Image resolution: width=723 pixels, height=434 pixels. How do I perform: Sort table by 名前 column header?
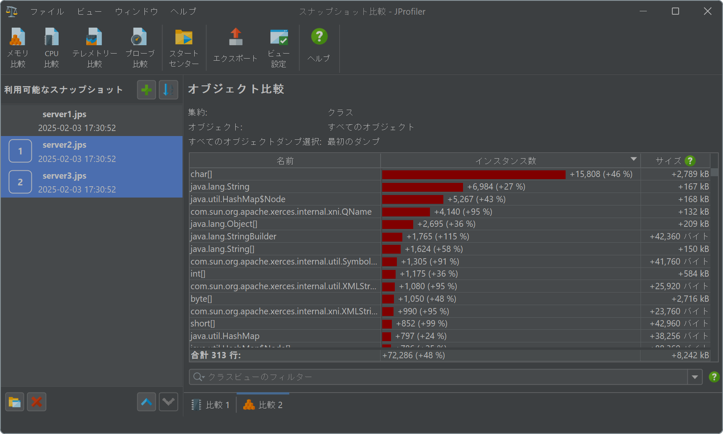tap(285, 161)
